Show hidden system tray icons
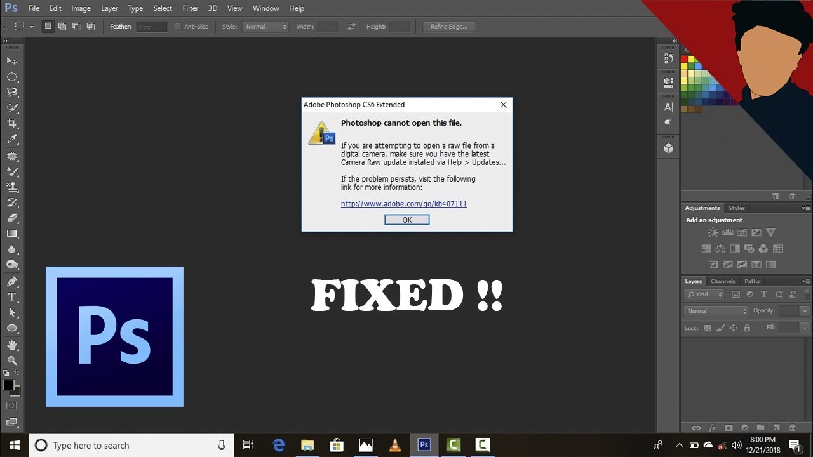Image resolution: width=813 pixels, height=457 pixels. (680, 445)
